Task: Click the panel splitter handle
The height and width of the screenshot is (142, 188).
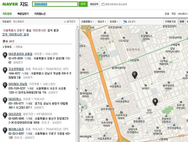Action: click(x=78, y=89)
